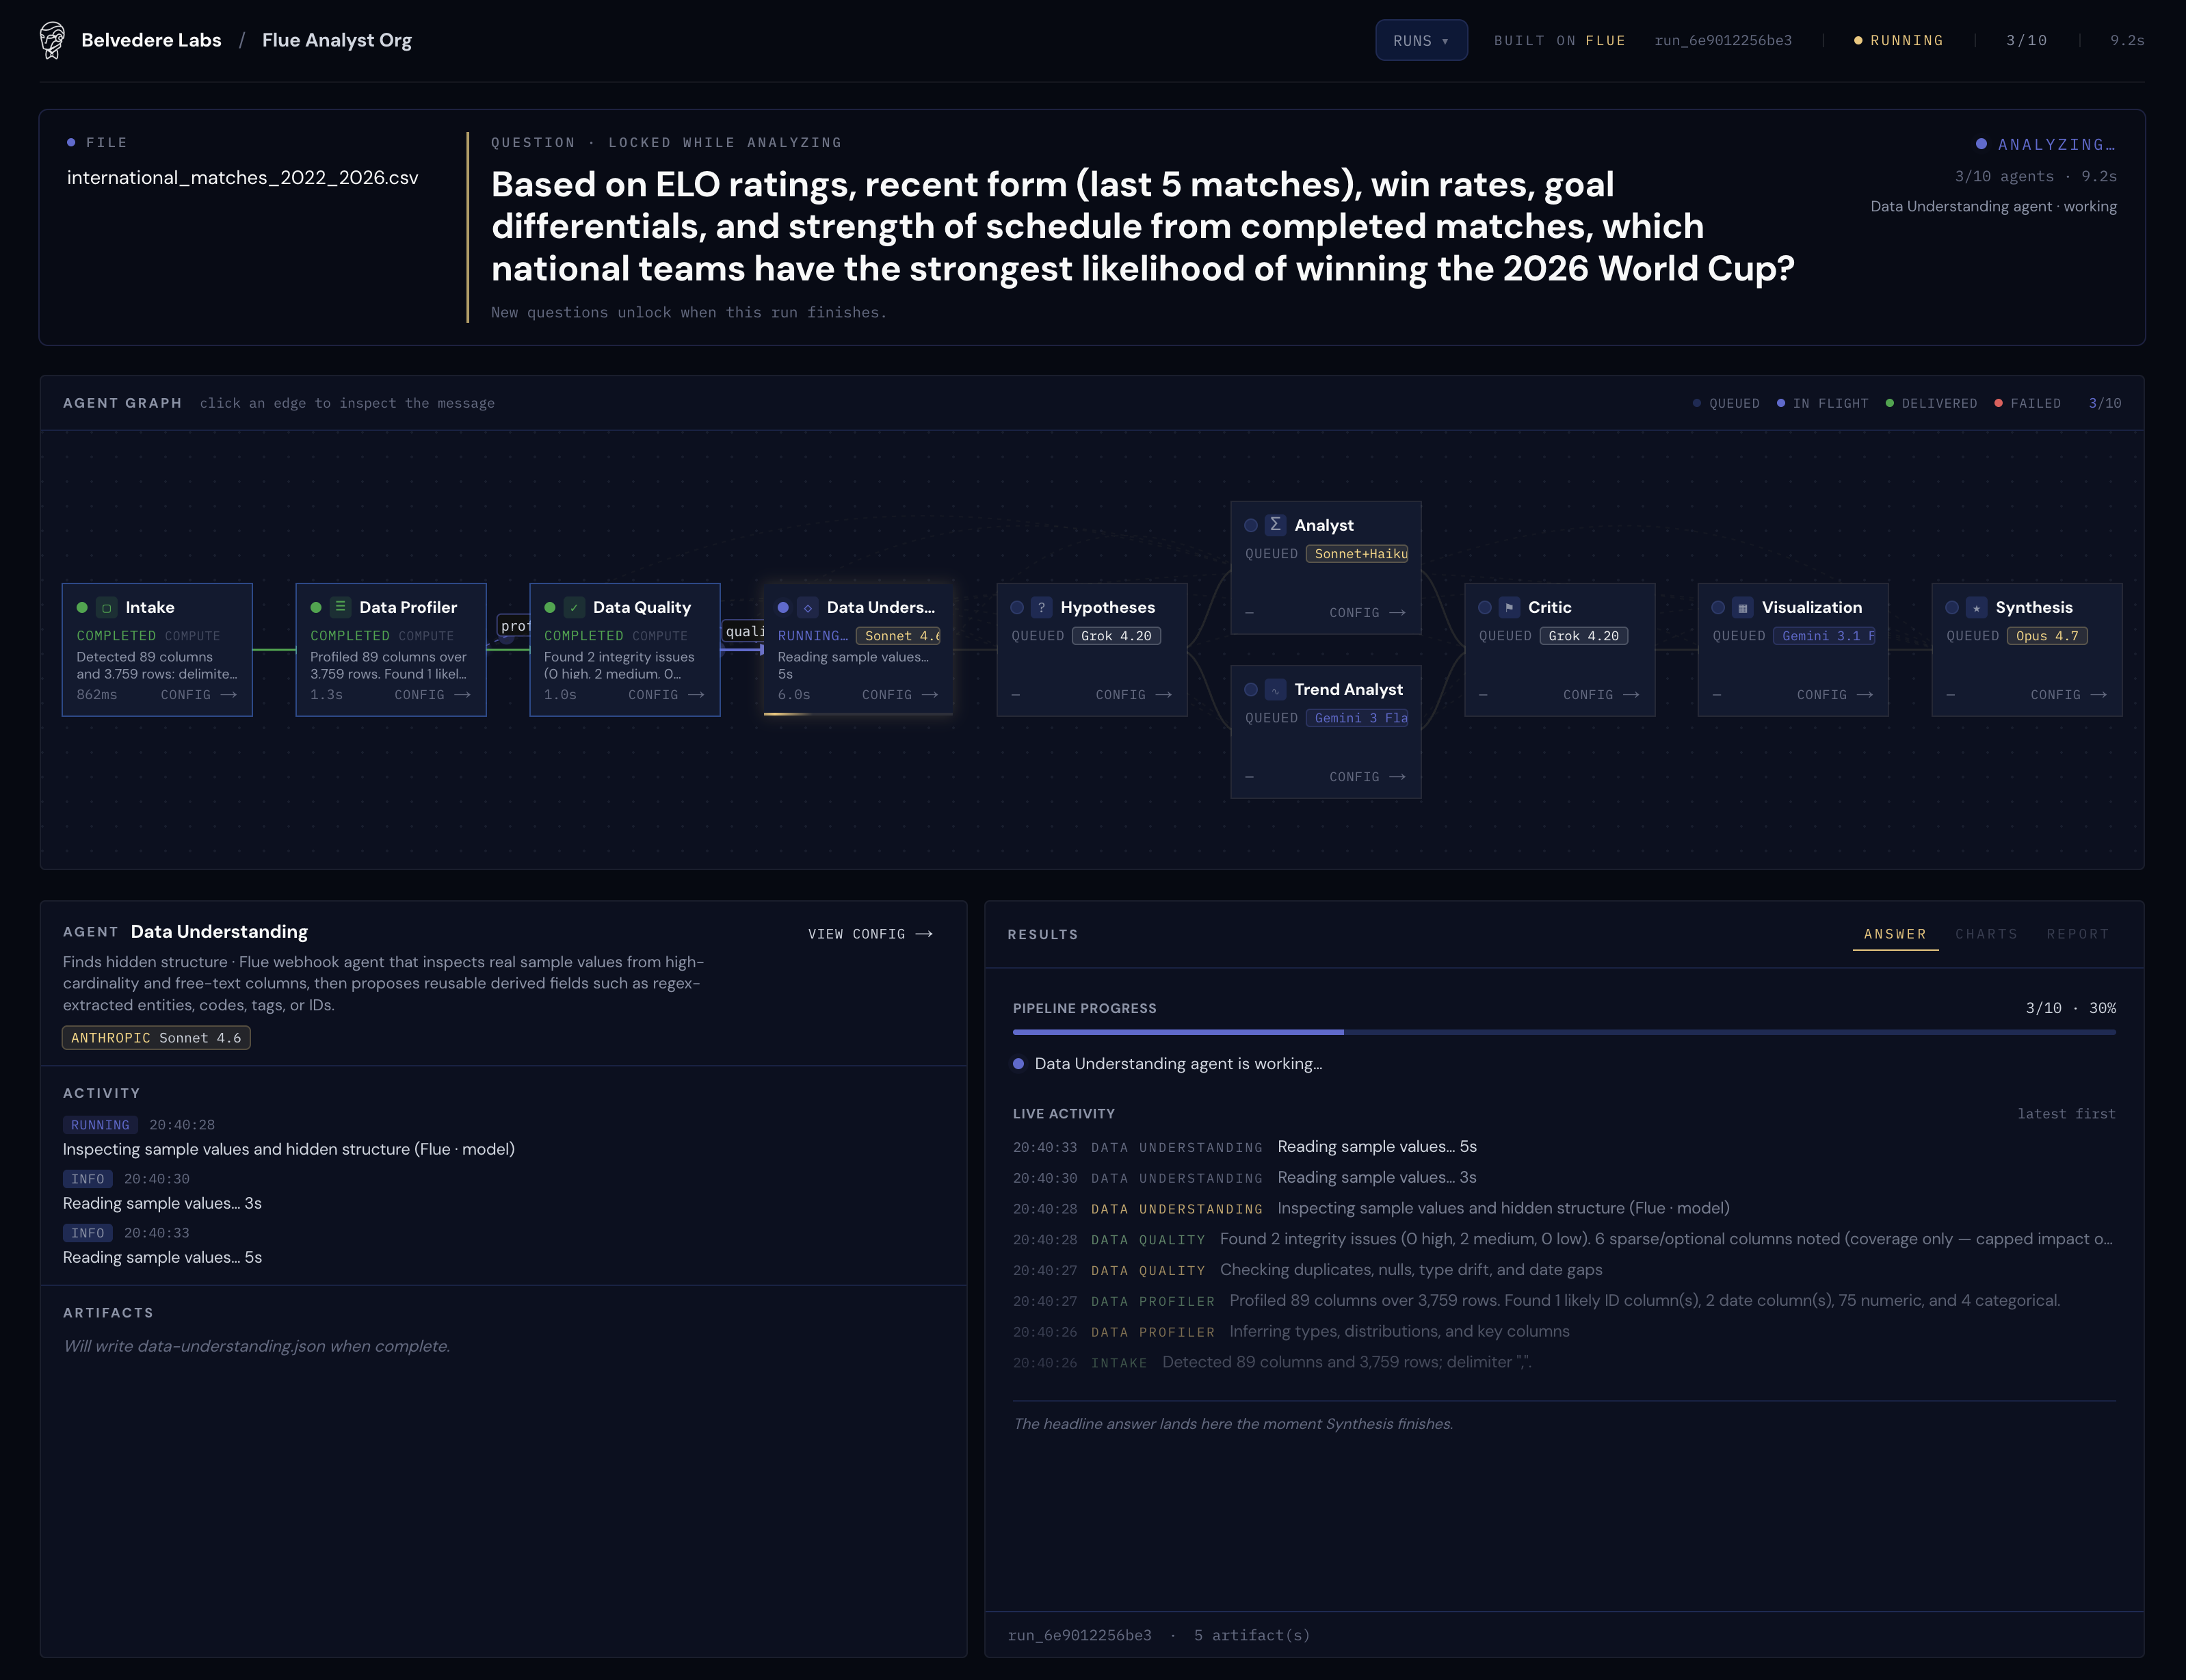2186x1680 pixels.
Task: Click the queued status dot on Trend Analyst
Action: [x=1251, y=690]
